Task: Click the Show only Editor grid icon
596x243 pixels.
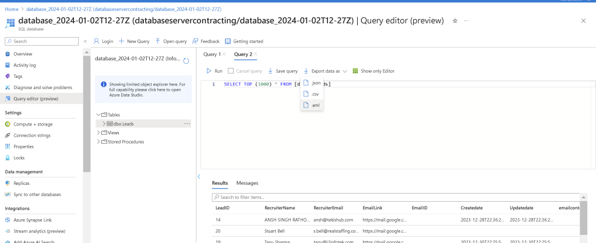Action: click(355, 71)
